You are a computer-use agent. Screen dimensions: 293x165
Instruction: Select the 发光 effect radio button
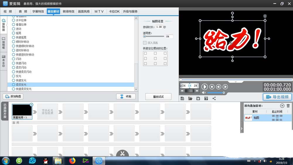[13, 76]
